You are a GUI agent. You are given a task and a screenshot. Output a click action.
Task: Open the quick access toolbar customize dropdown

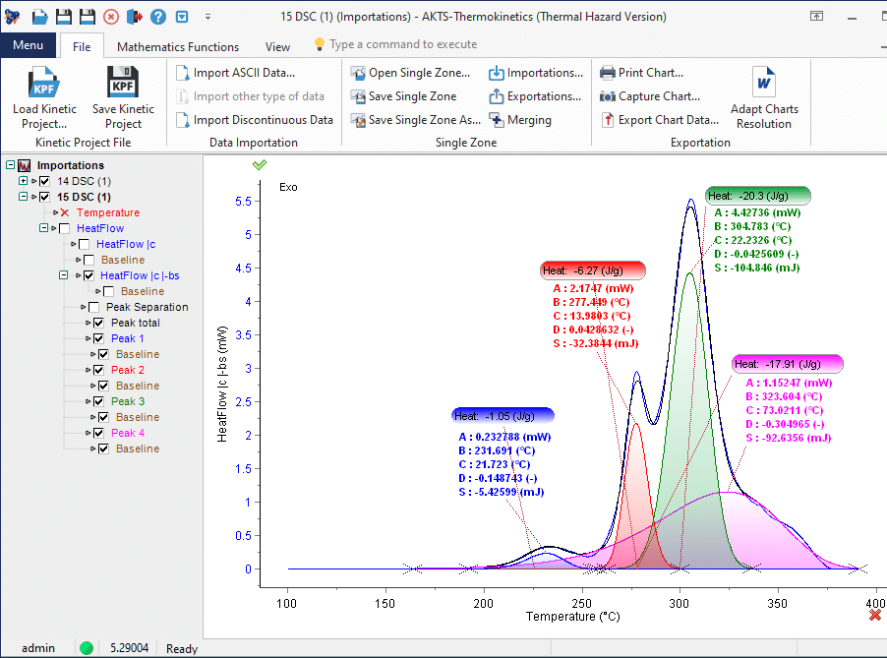(x=207, y=17)
